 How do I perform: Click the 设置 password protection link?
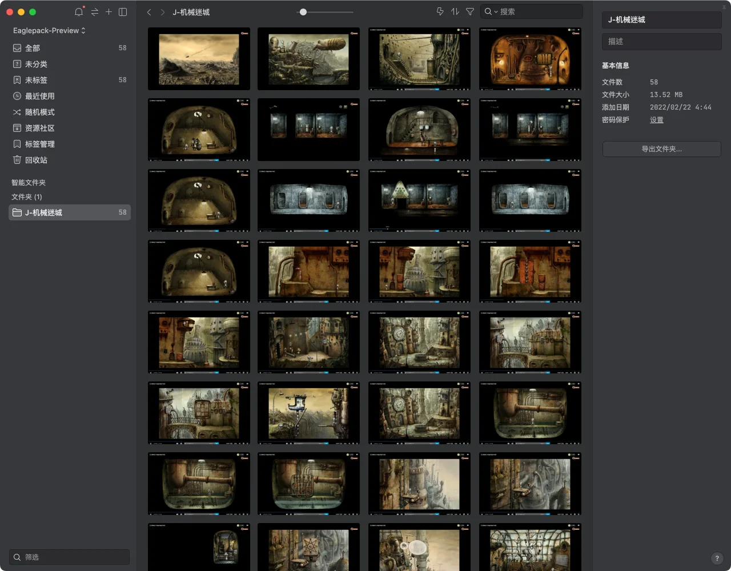pyautogui.click(x=657, y=120)
